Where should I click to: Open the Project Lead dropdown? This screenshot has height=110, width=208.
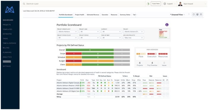tap(89, 32)
